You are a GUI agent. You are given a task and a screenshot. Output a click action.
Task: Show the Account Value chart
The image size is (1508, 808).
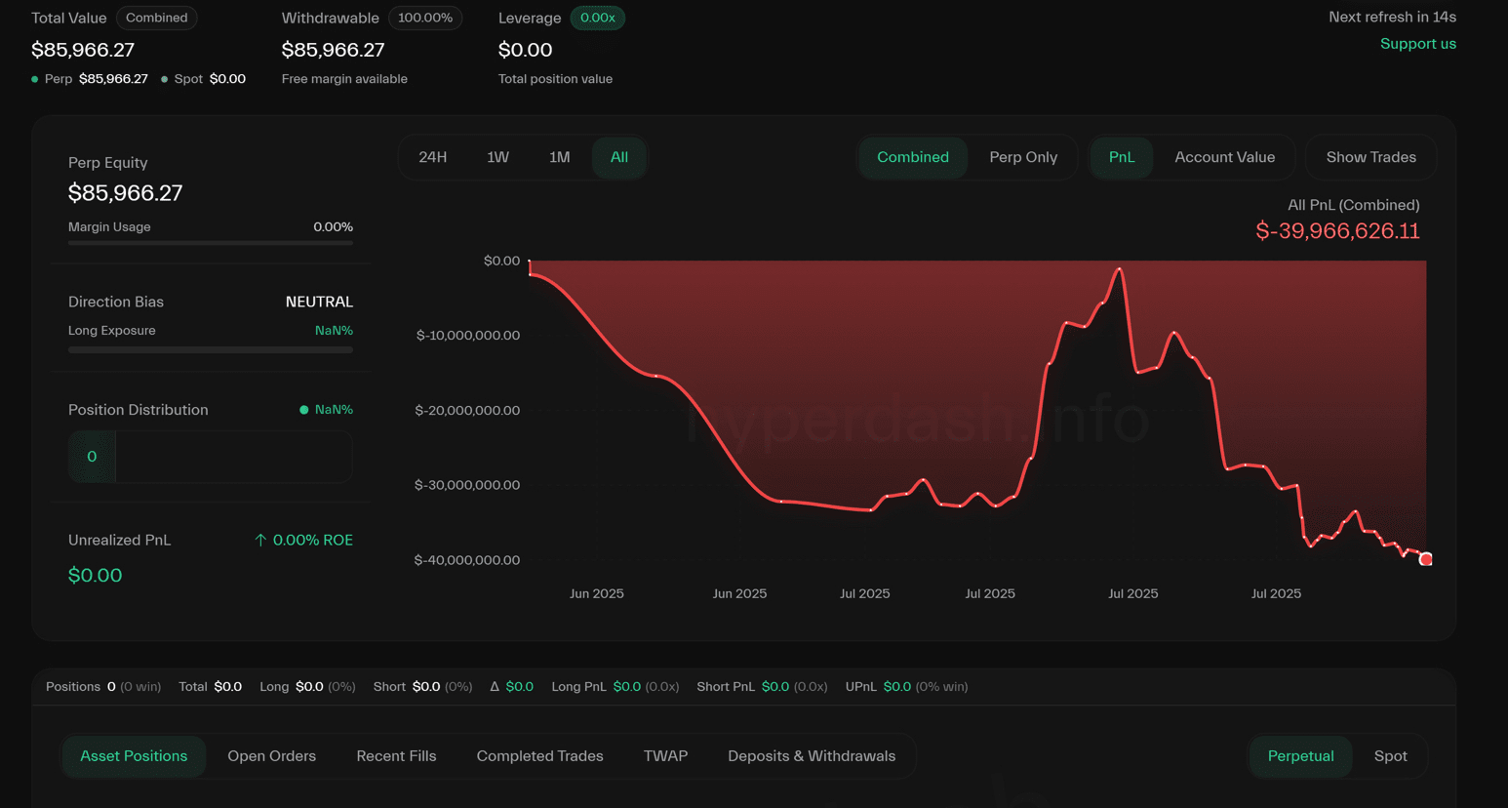coord(1224,157)
